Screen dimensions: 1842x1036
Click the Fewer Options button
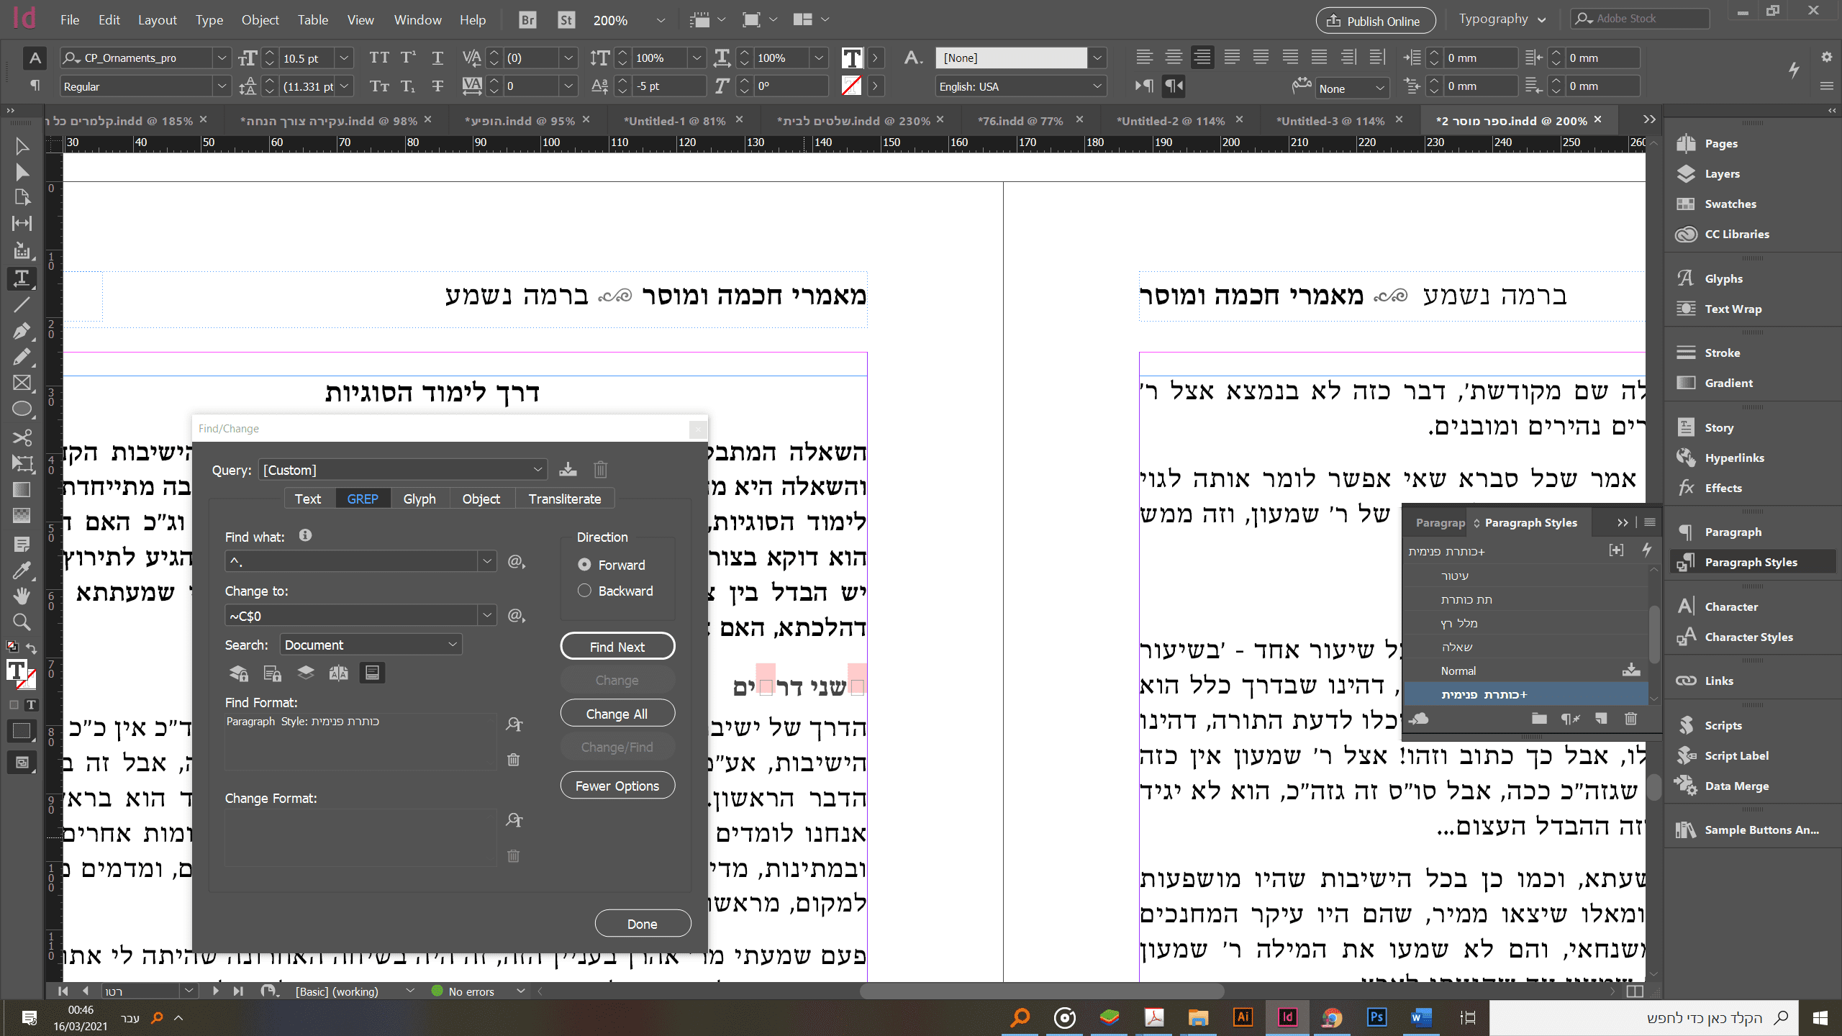point(617,786)
